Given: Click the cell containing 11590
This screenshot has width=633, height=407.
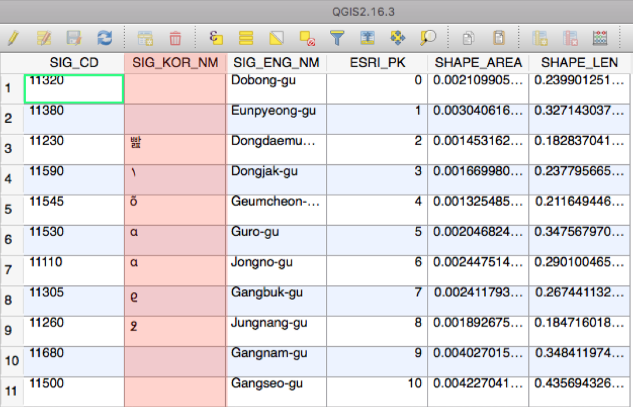Looking at the screenshot, I should click(74, 180).
